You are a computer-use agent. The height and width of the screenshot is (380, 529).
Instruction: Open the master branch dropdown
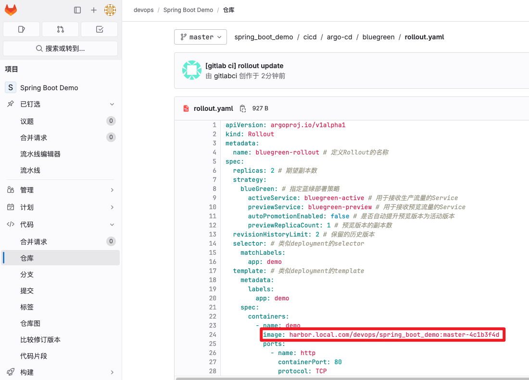pos(200,36)
